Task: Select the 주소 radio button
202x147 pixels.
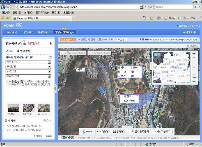Action: tap(8, 51)
